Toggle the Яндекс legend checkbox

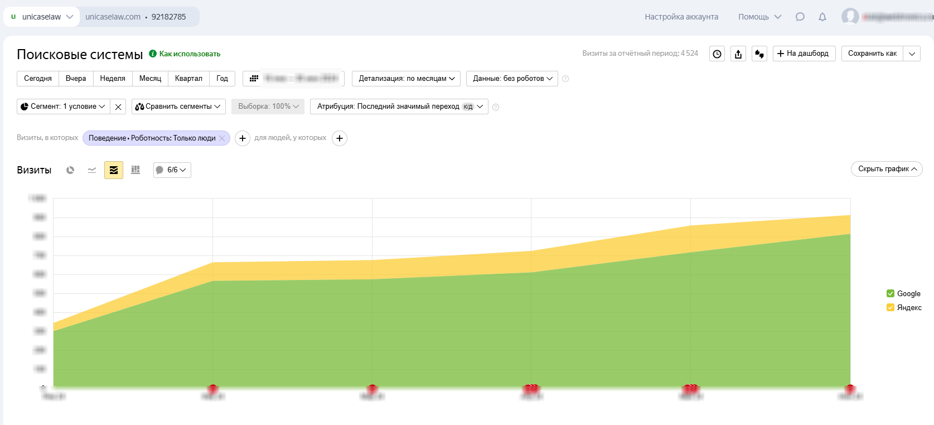(x=891, y=307)
